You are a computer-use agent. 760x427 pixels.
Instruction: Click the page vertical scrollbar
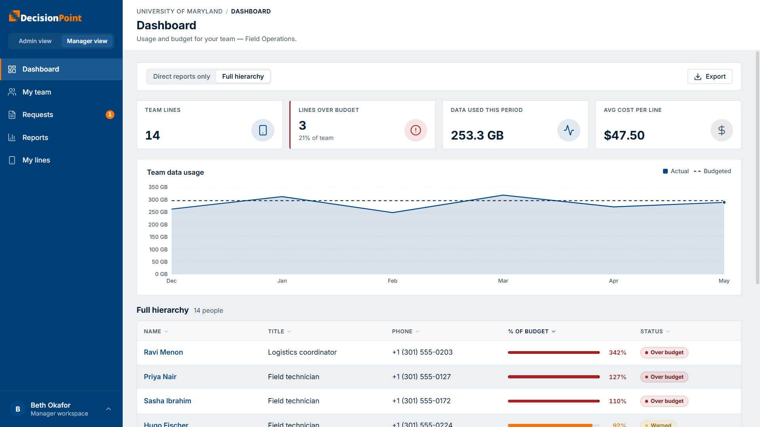[x=758, y=168]
